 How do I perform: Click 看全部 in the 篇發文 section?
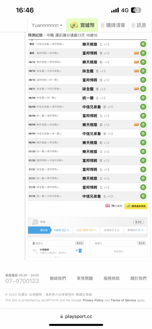[x=80, y=243]
